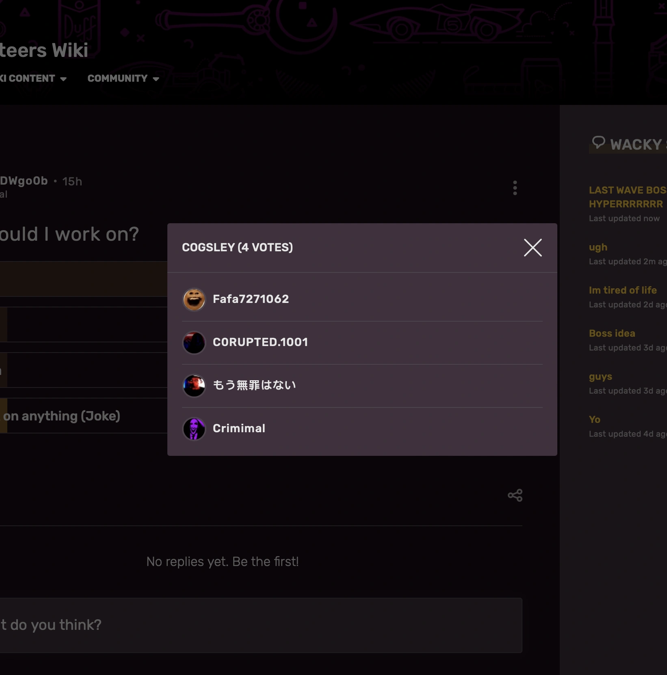Open the "Im tired of life" post

[x=622, y=290]
